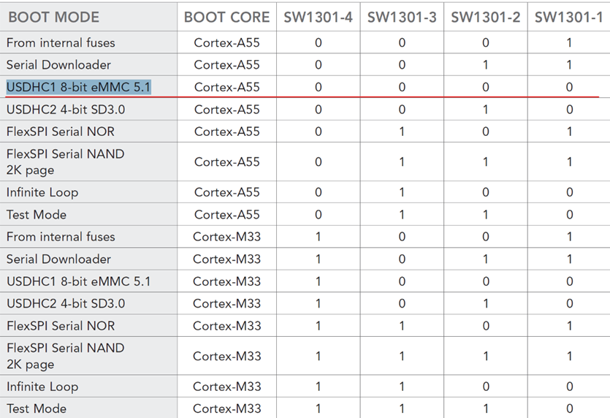Select FlexSPI Serial NOR Cortex-M33 row label

(x=61, y=326)
